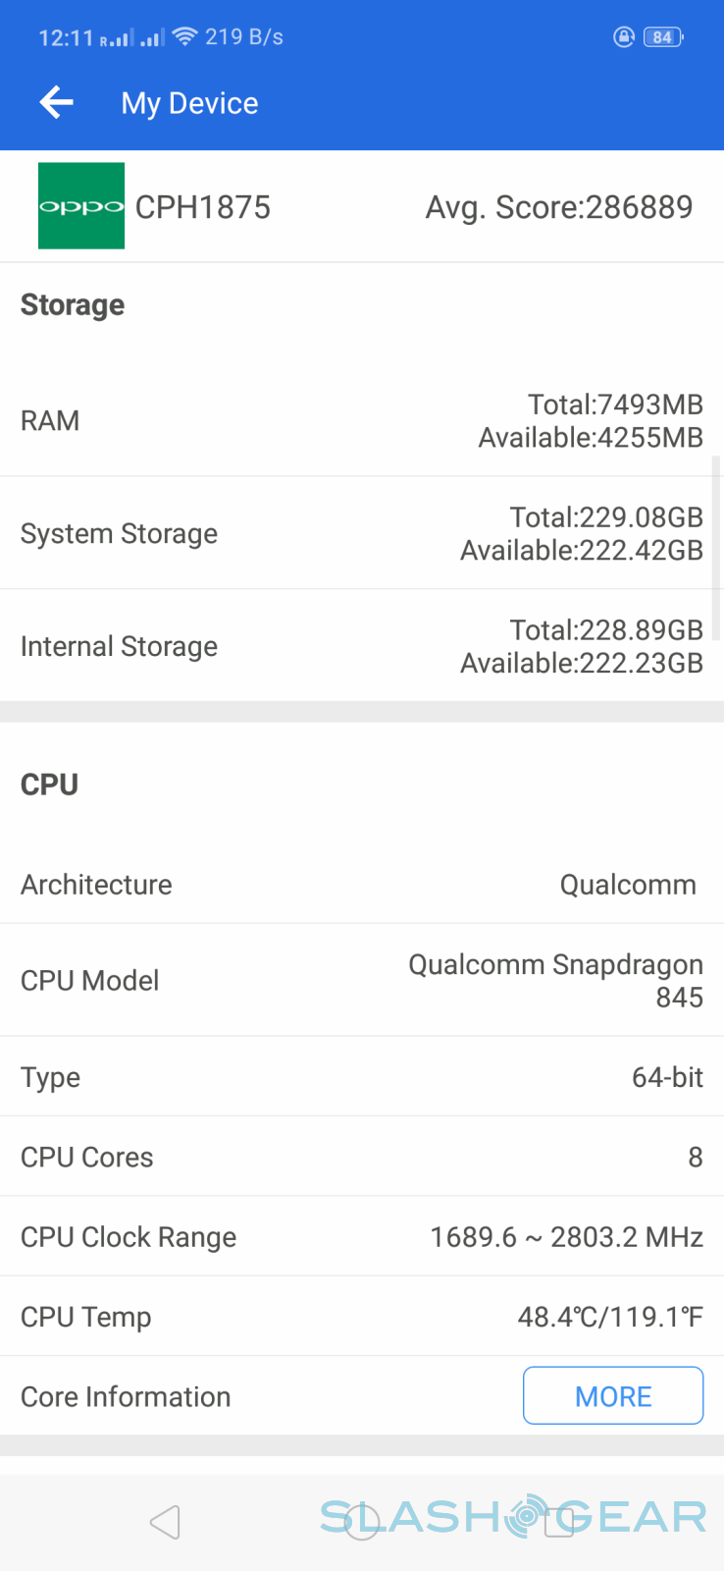Tap the CPU Clock Range row

[x=361, y=1236]
